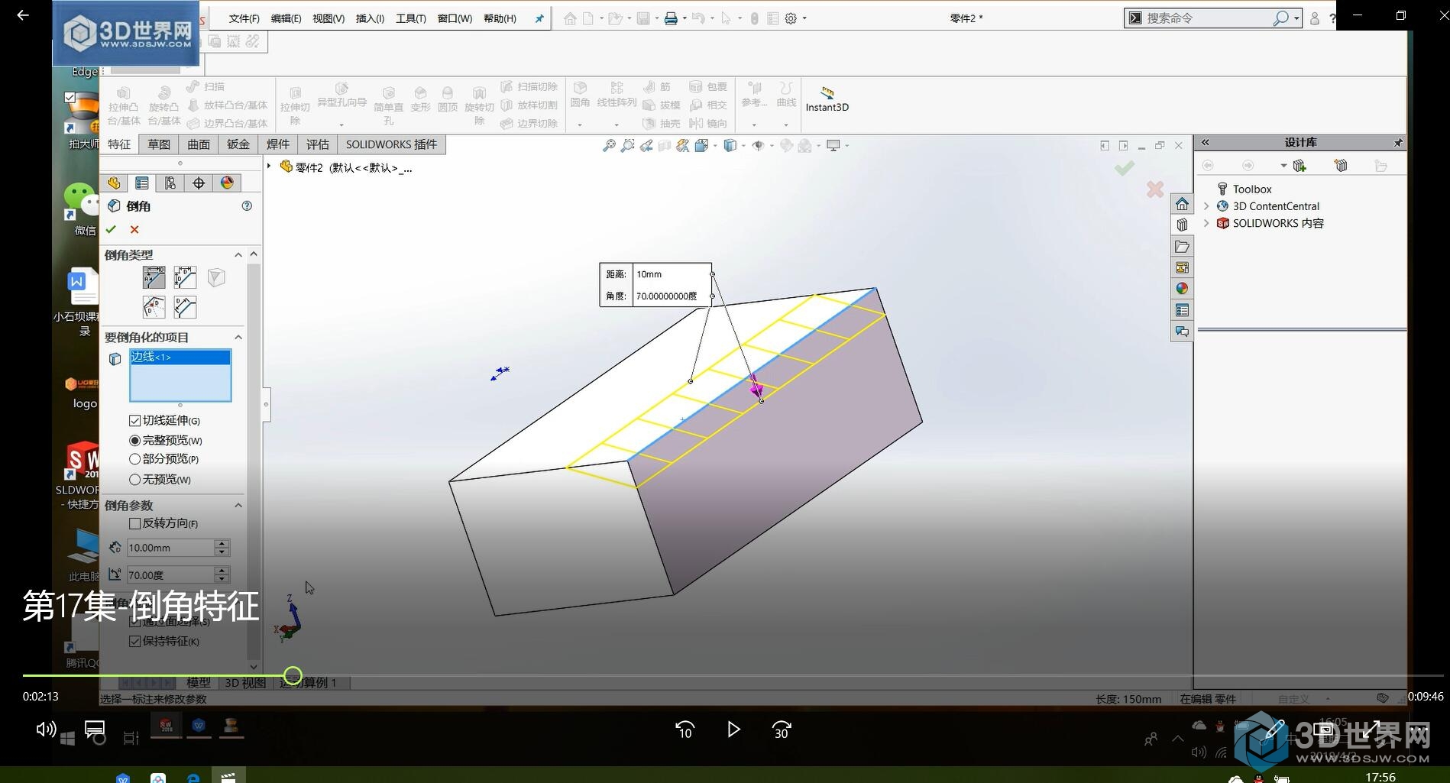The image size is (1450, 783).
Task: Open the 工具(T) menu
Action: tap(410, 18)
